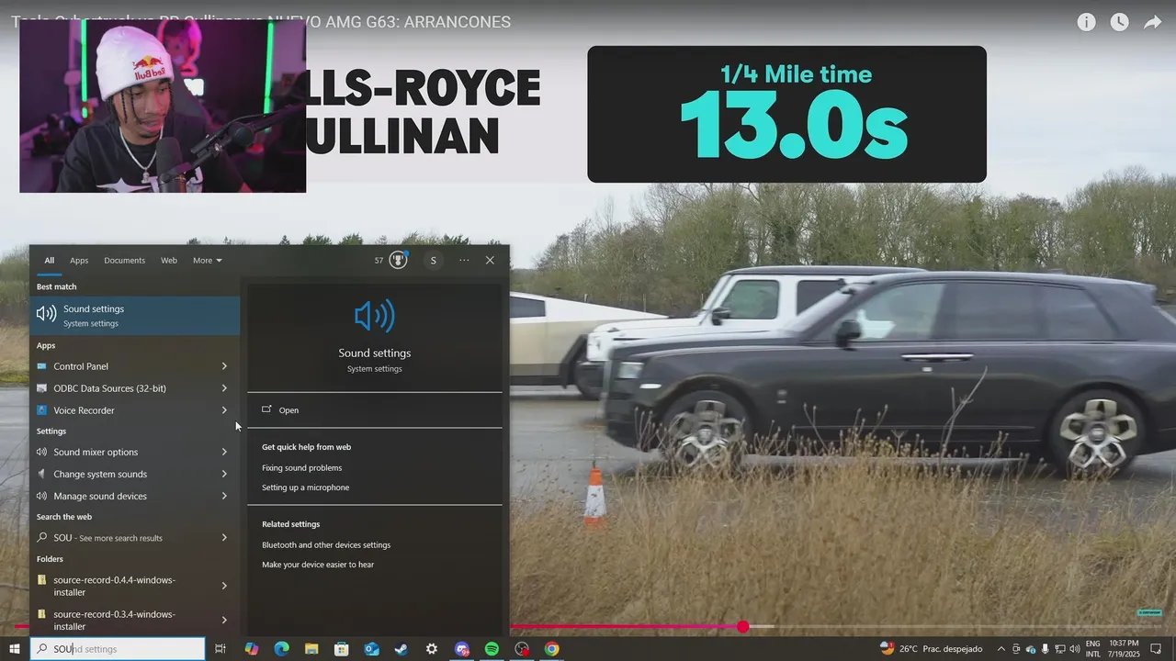The image size is (1176, 661).
Task: Expand Change system sounds arrow
Action: point(224,474)
